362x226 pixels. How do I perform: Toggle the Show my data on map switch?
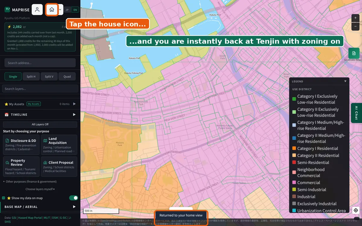pos(74,198)
